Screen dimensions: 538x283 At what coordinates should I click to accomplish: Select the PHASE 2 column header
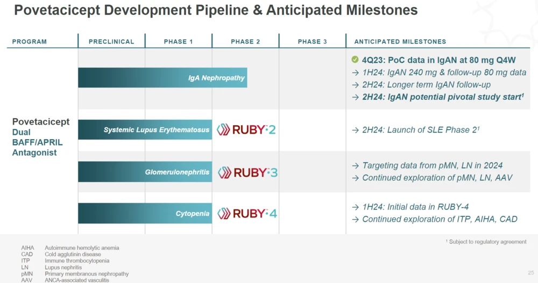[245, 41]
